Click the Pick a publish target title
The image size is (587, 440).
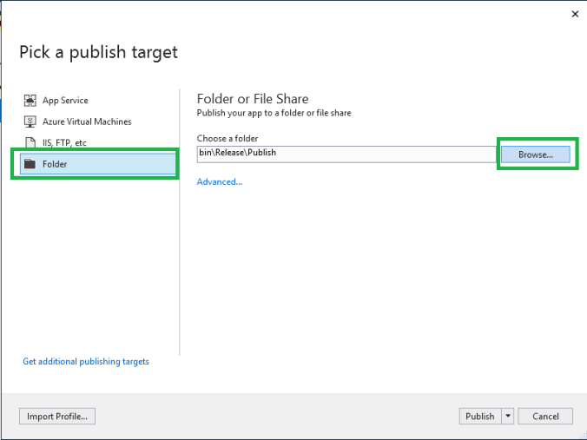click(x=98, y=52)
